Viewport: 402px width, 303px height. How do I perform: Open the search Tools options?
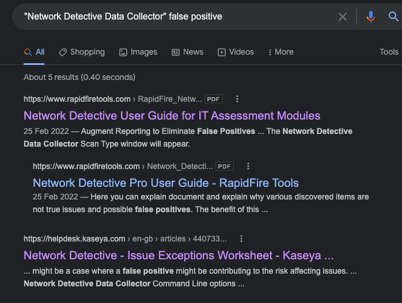pyautogui.click(x=389, y=52)
